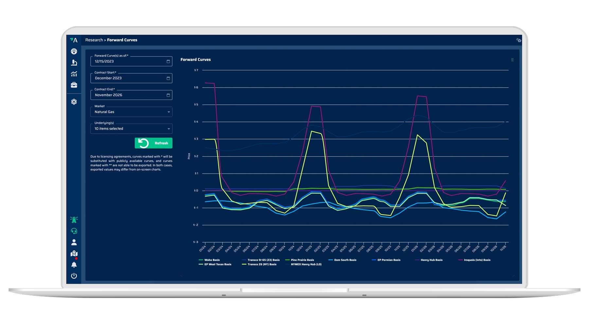Open the user profile icon

tap(74, 242)
